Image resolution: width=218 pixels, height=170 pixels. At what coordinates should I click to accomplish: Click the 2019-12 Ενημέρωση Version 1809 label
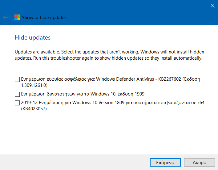click(x=113, y=105)
